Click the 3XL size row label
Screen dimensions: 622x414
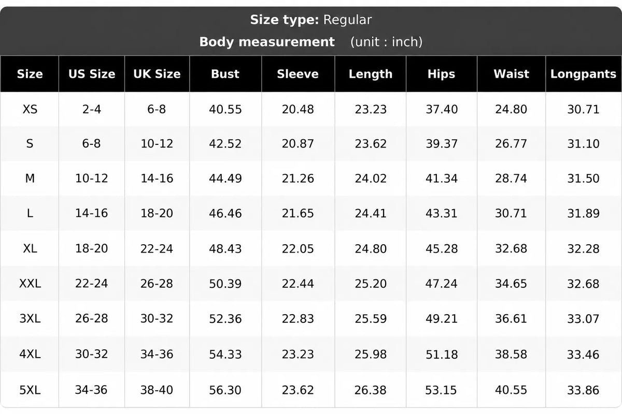(x=30, y=319)
